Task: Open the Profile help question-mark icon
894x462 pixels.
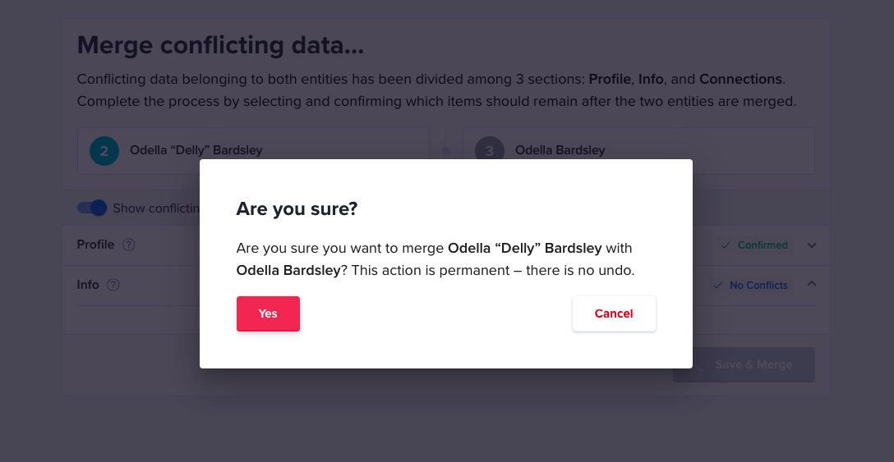Action: (x=129, y=245)
